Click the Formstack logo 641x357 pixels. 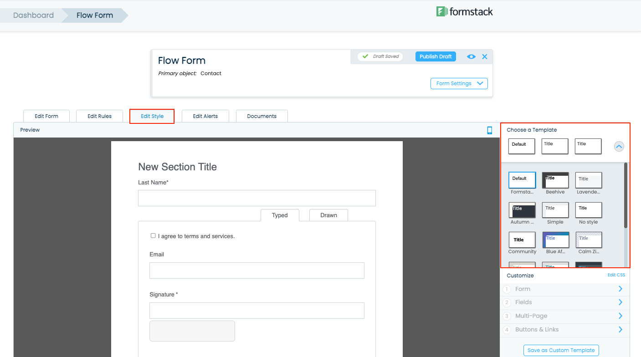click(464, 12)
